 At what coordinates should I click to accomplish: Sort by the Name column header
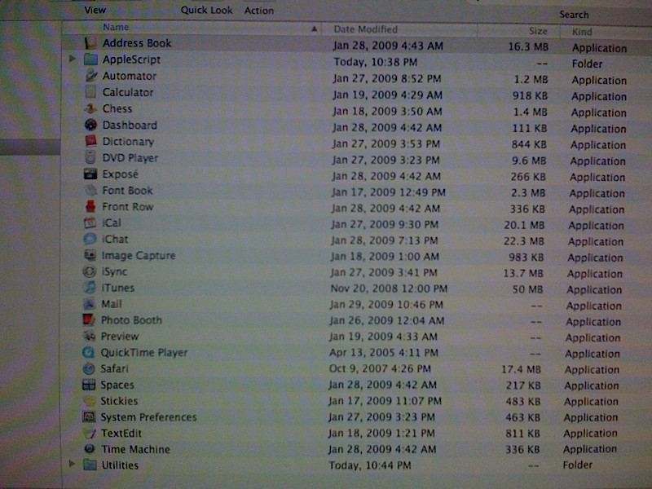click(116, 28)
